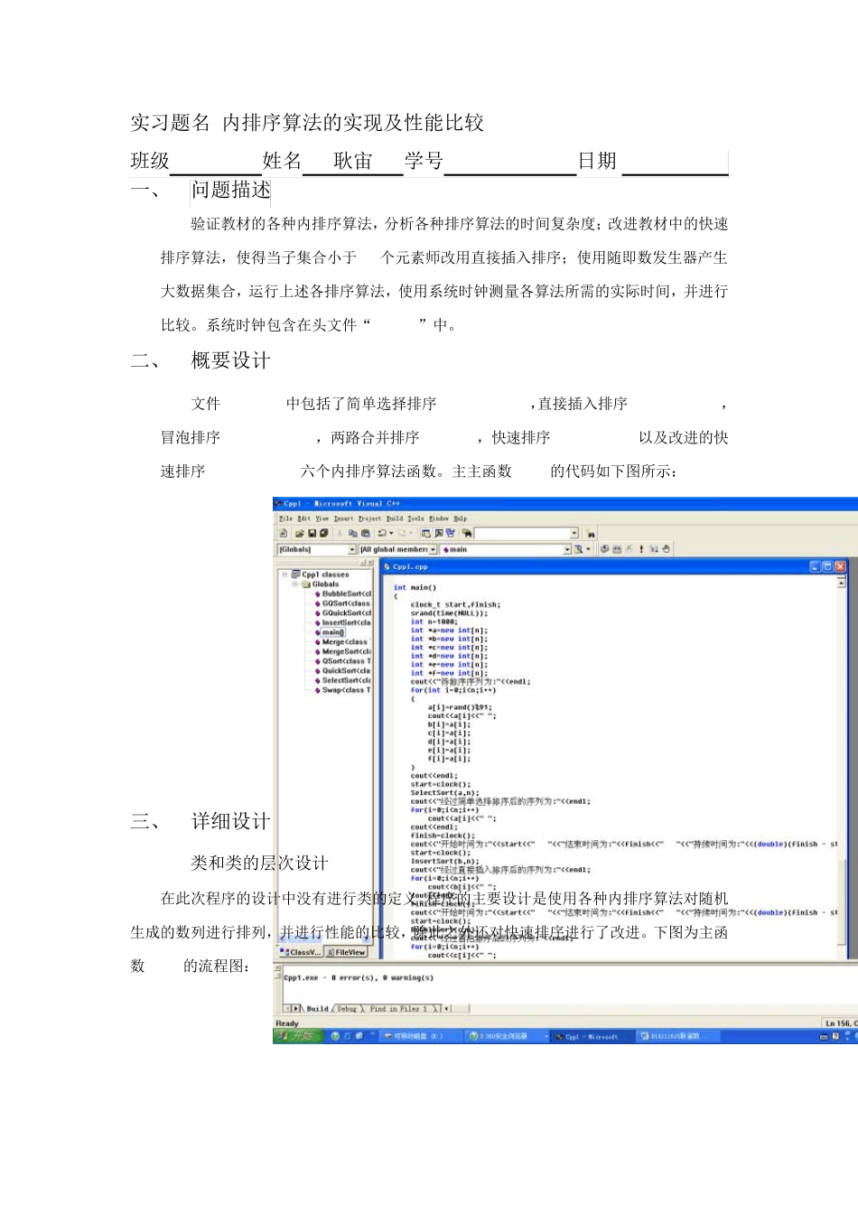The width and height of the screenshot is (858, 1214).
Task: Select QuickSort in the class tree
Action: (342, 671)
